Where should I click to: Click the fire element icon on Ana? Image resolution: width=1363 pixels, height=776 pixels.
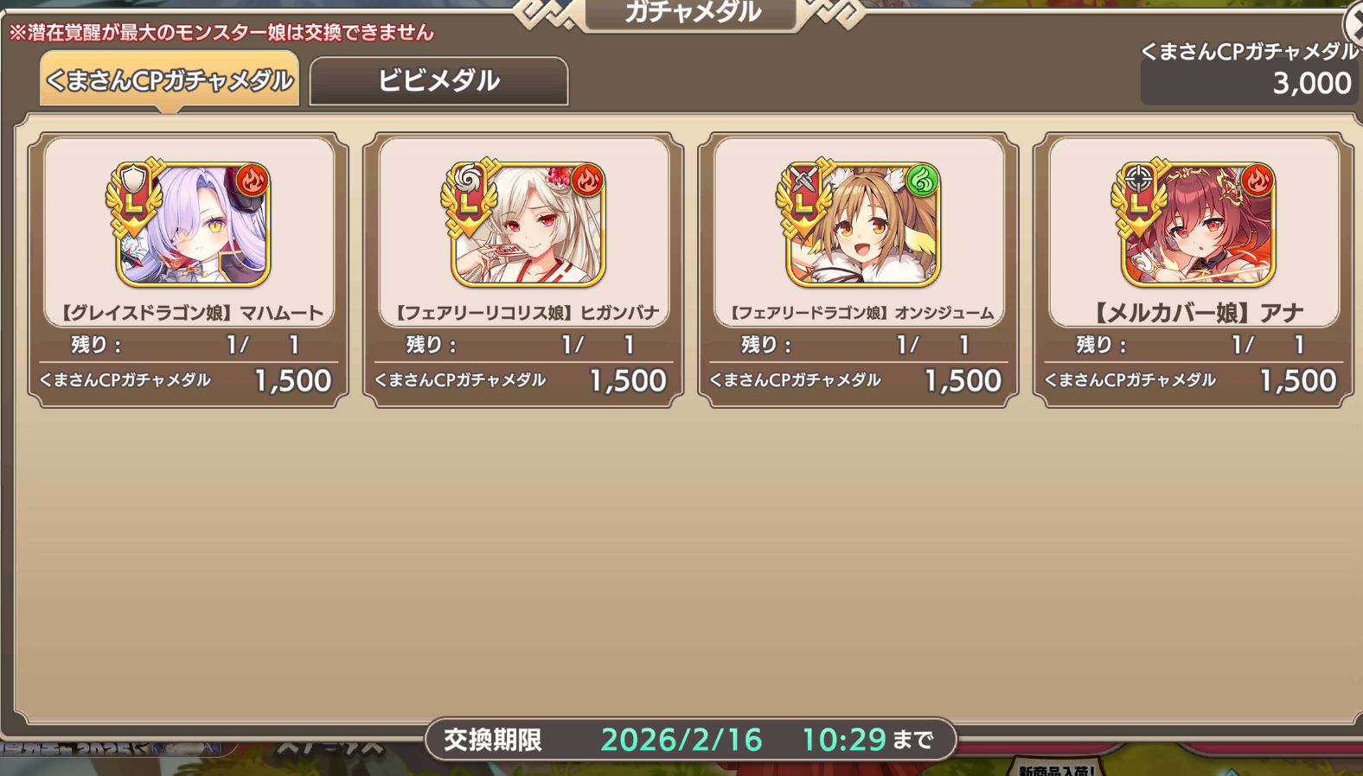click(1257, 181)
